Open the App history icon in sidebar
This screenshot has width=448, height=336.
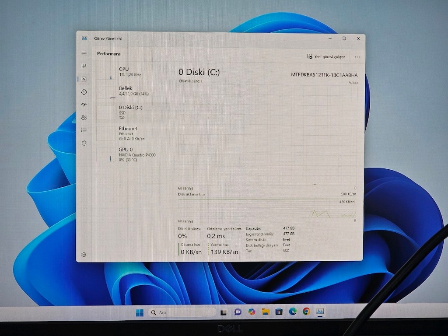(84, 92)
